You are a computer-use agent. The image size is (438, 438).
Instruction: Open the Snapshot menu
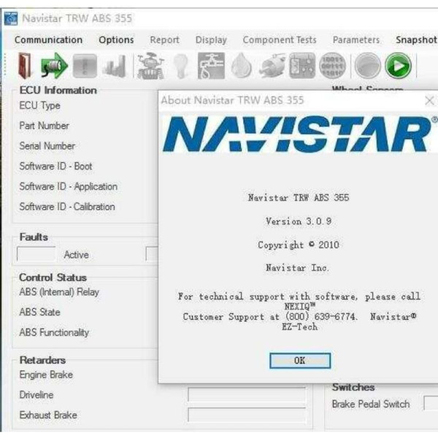pos(416,40)
